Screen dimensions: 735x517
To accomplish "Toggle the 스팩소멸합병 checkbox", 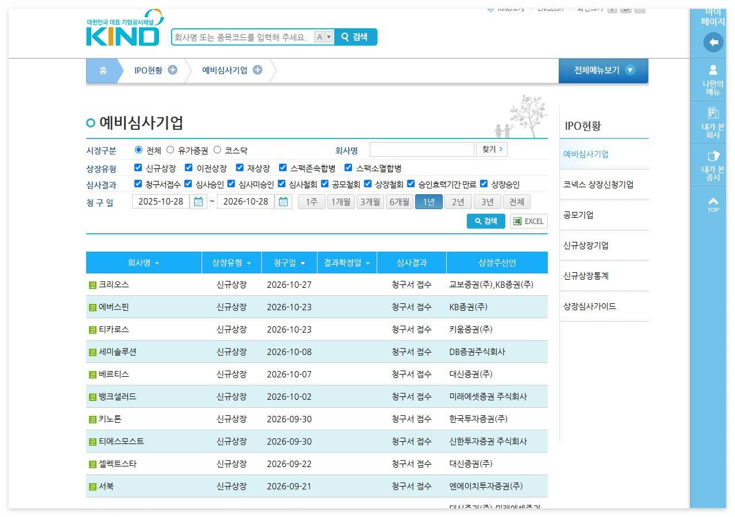I will point(348,168).
